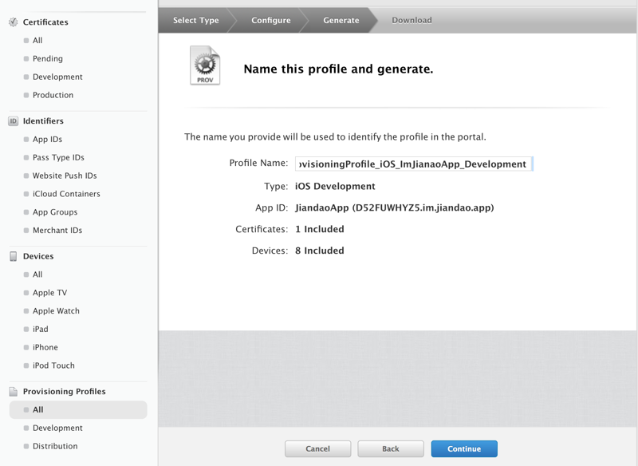
Task: Show iPhone devices list
Action: tap(45, 348)
